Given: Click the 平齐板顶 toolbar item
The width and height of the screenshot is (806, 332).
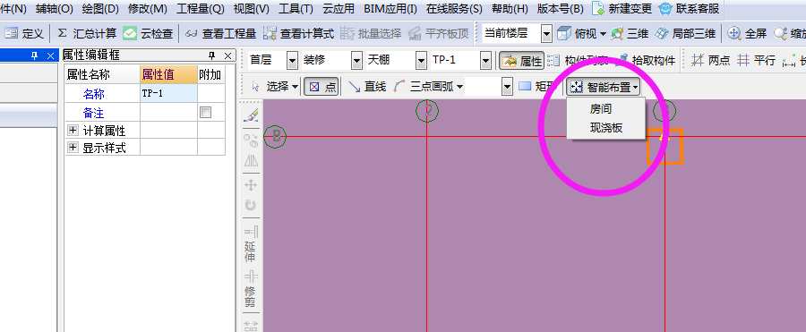Looking at the screenshot, I should 438,34.
